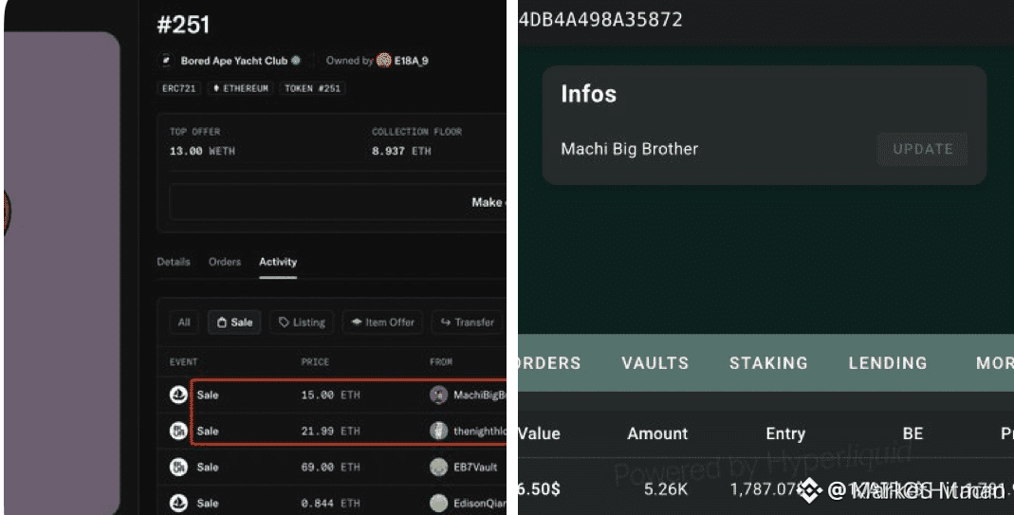This screenshot has width=1014, height=515.
Task: Click the #251 token title
Action: [184, 25]
